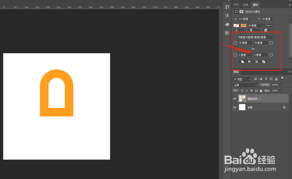Lock image pixels with brush icon
The height and width of the screenshot is (179, 292).
pos(247,91)
